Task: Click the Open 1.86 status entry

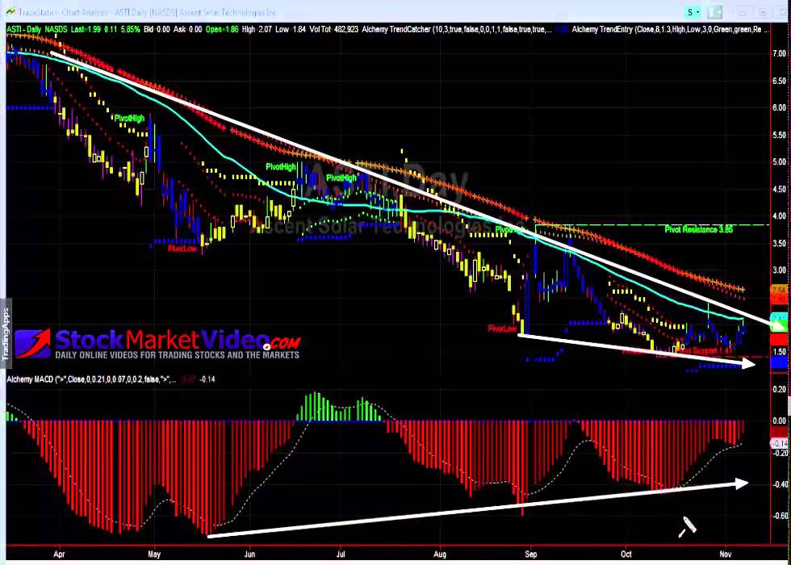Action: 222,30
